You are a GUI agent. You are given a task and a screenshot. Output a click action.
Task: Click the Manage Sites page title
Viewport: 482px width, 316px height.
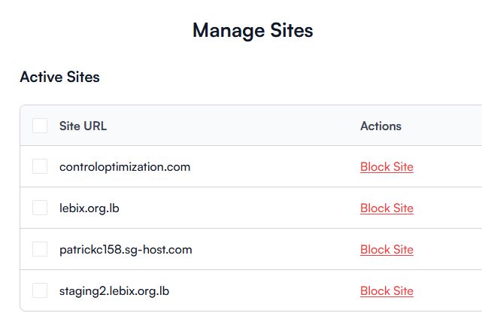(253, 31)
